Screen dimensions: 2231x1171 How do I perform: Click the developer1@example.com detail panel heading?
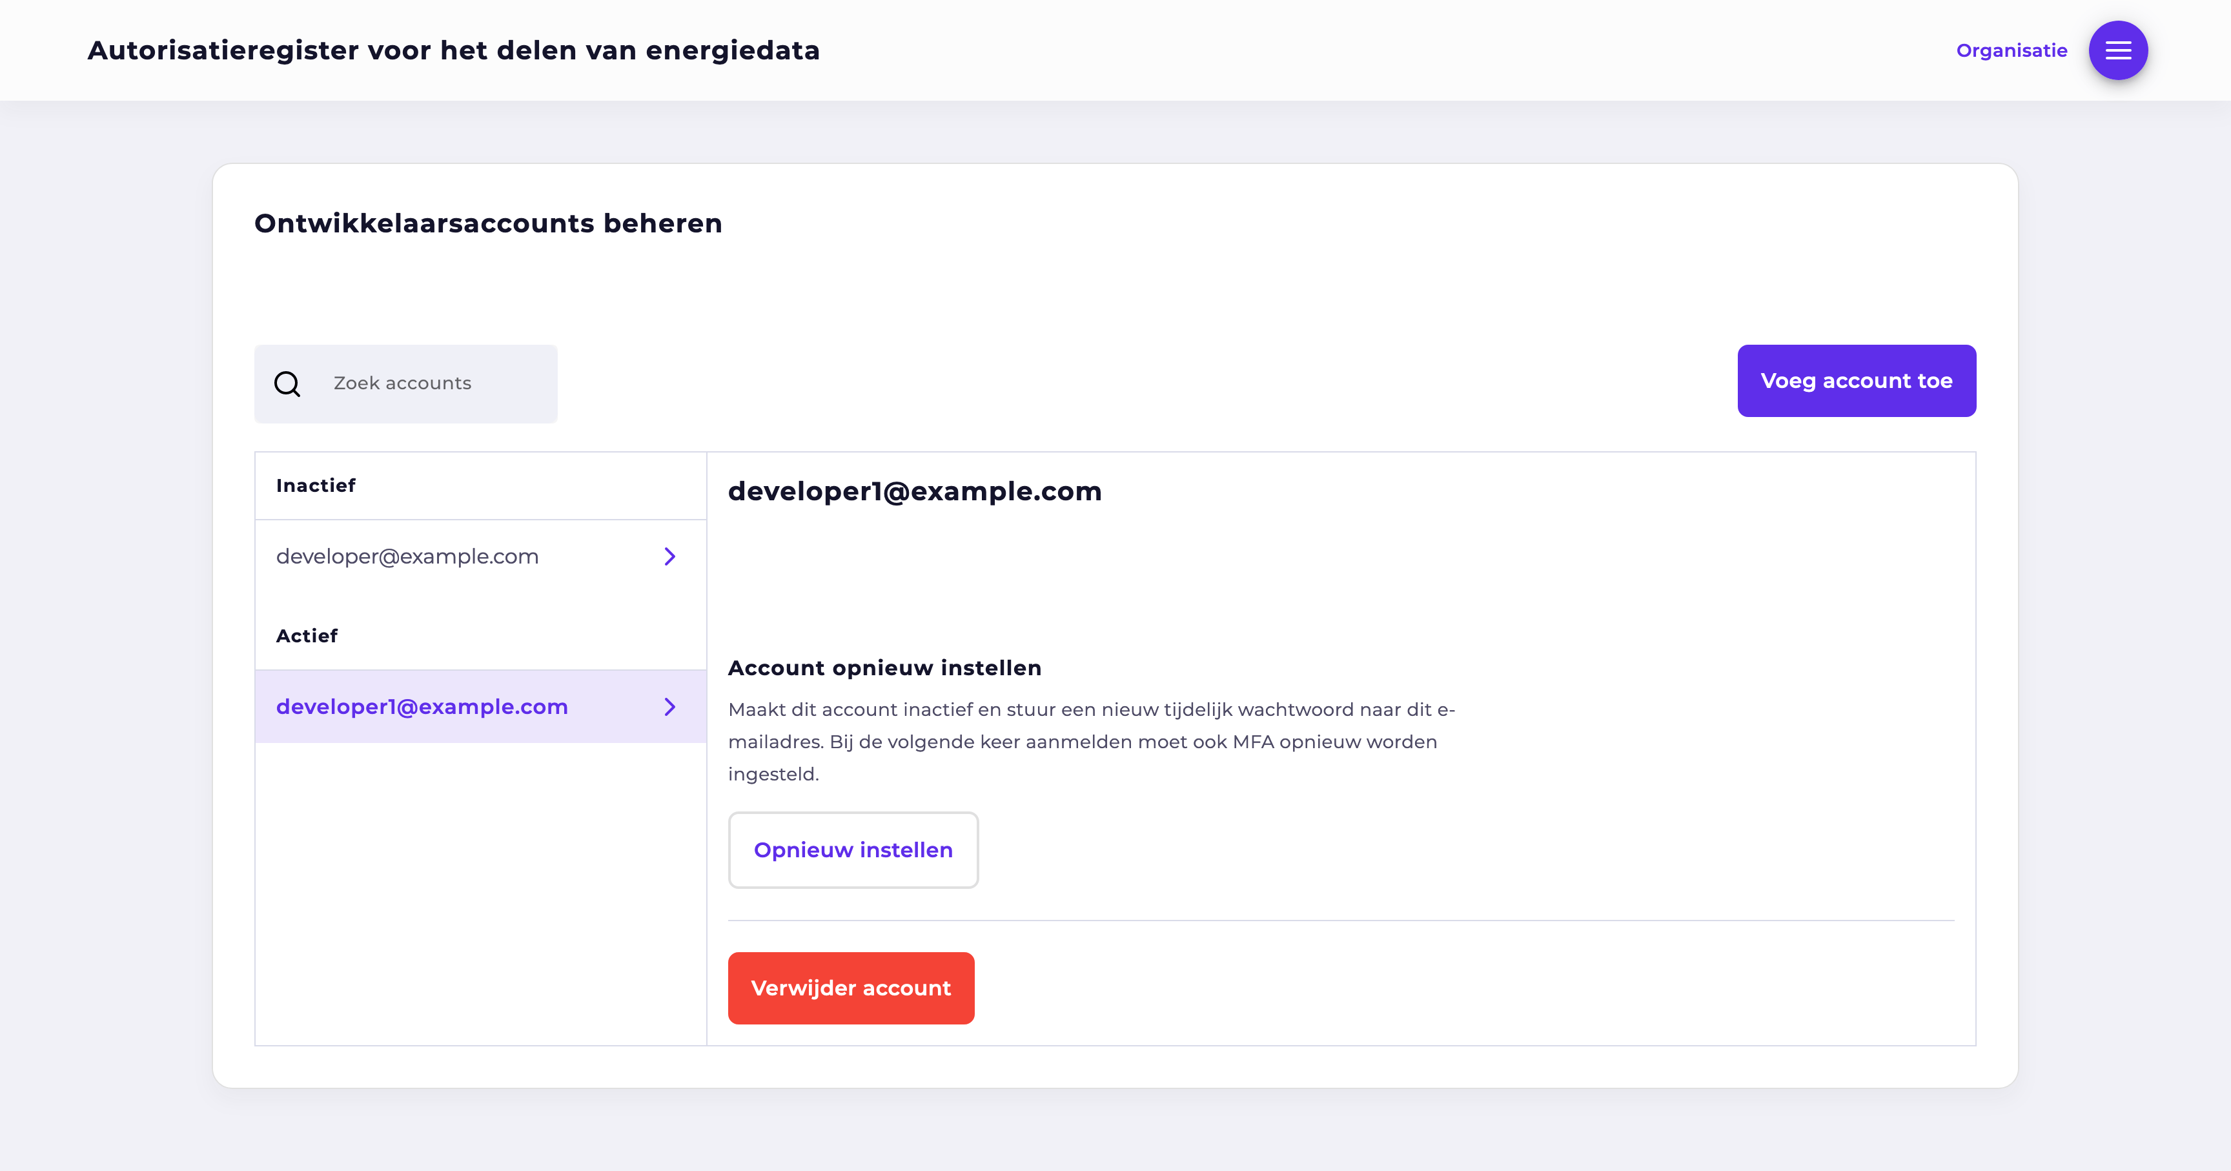(915, 491)
